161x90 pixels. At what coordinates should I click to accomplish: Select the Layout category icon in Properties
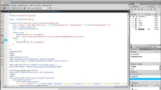click(132, 86)
